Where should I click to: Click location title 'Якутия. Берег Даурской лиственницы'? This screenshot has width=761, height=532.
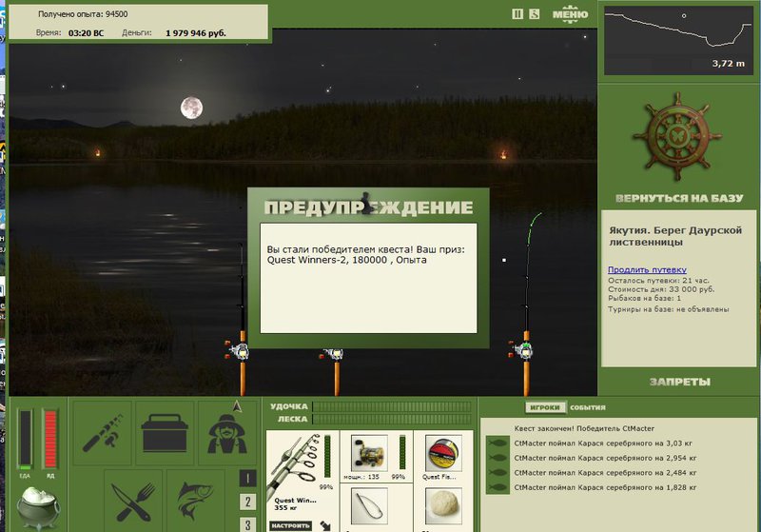point(675,236)
